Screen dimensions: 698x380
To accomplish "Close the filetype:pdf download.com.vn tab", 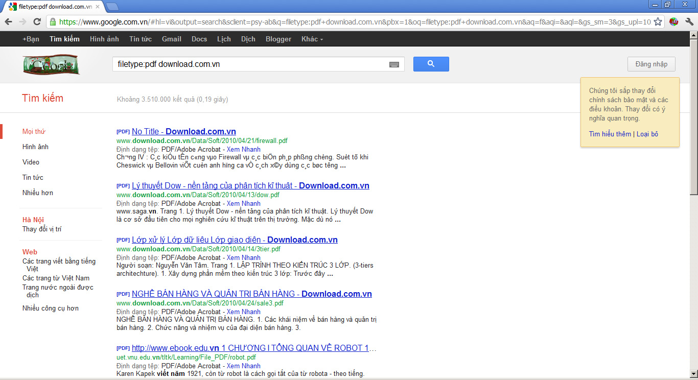I will [98, 7].
